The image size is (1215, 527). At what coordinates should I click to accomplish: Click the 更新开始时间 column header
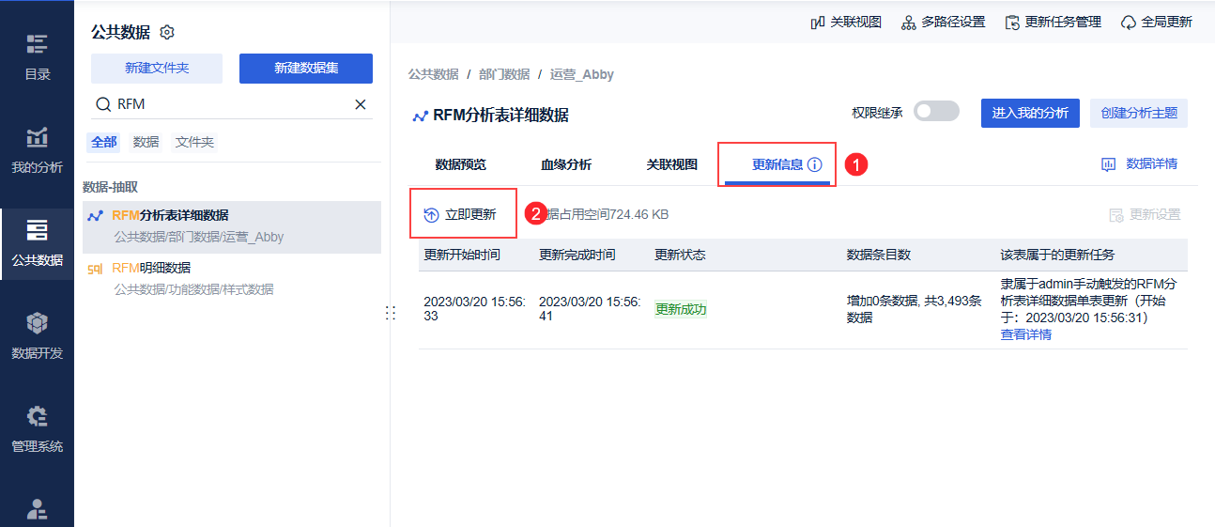tap(462, 255)
